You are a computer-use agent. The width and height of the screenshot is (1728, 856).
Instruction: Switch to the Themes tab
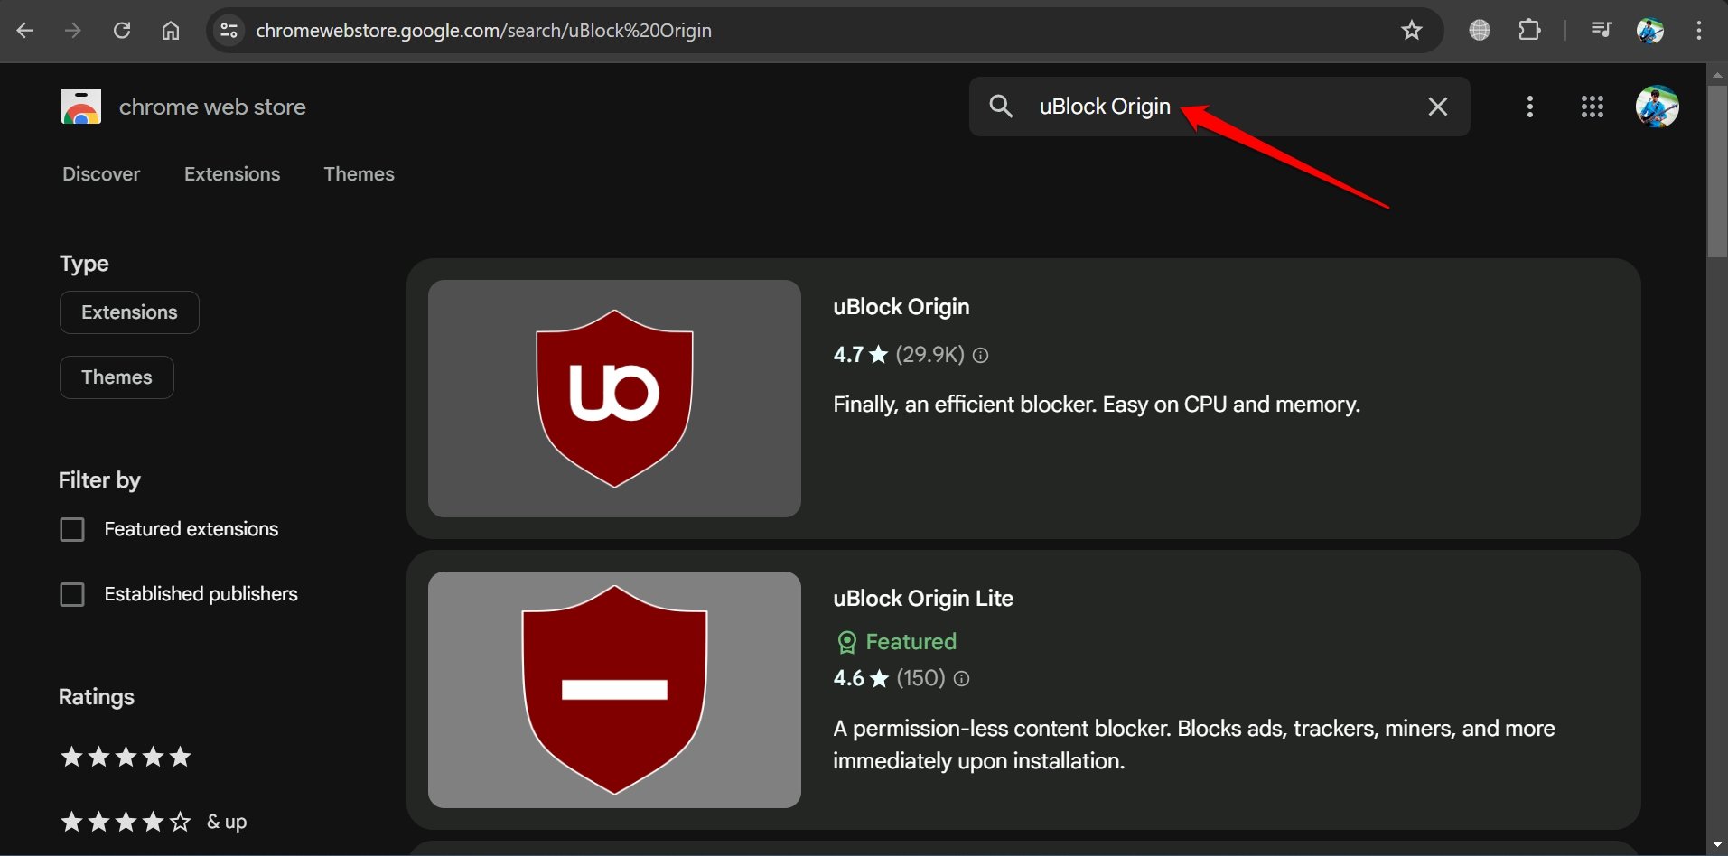pyautogui.click(x=360, y=174)
